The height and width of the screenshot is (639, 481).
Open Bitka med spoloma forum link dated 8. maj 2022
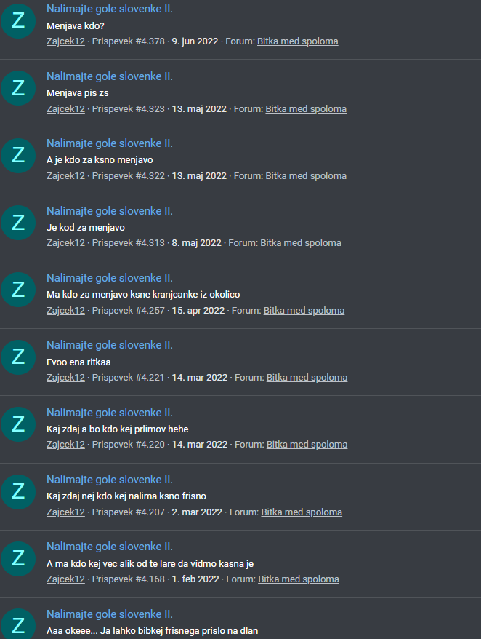tap(301, 243)
